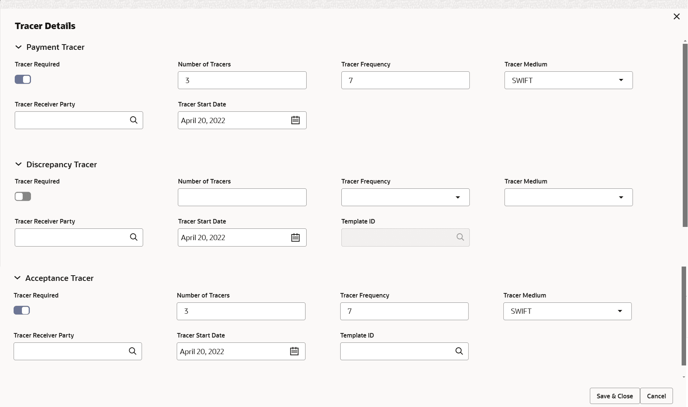Search Payment Tracer Receiver Party
The height and width of the screenshot is (407, 688).
pos(134,120)
